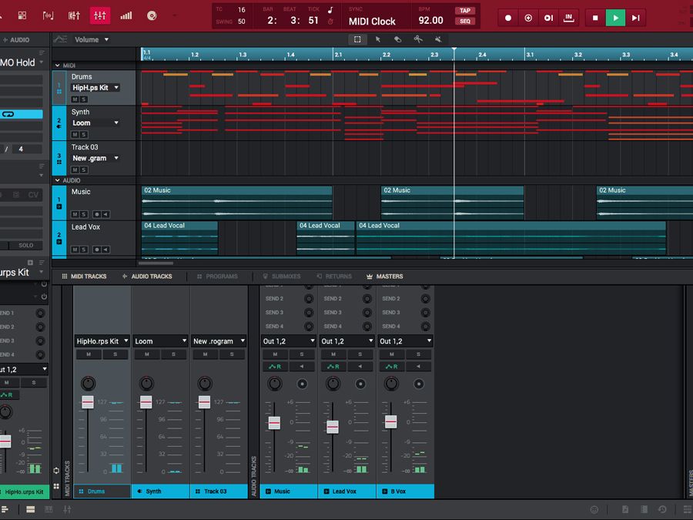Click the green Play button

[x=615, y=18]
